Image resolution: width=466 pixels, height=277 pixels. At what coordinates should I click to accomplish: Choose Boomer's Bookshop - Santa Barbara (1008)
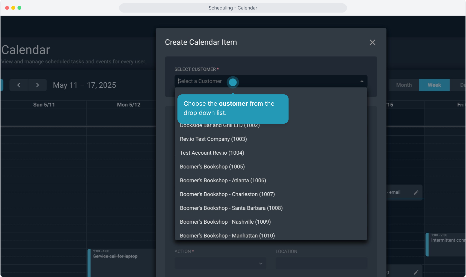231,208
